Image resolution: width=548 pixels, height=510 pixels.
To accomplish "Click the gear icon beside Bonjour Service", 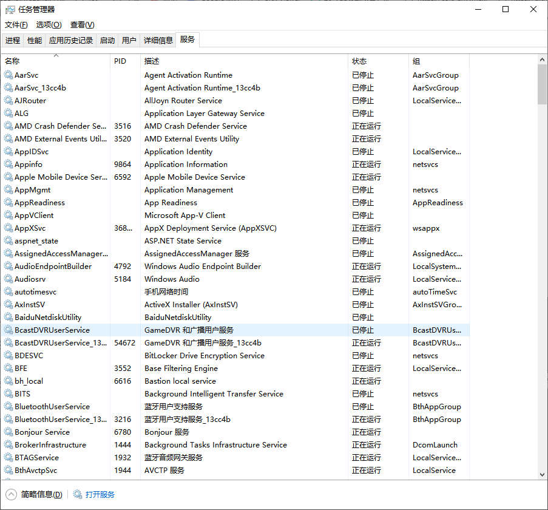I will coord(8,432).
